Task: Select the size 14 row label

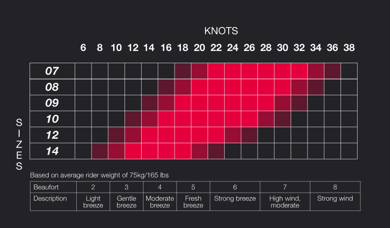Action: coord(52,151)
